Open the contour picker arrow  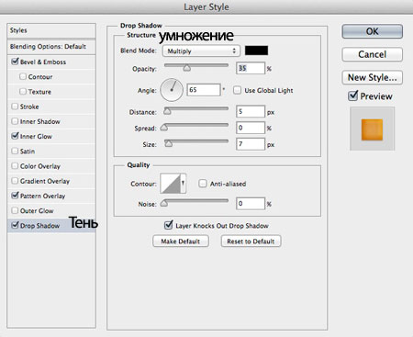click(183, 184)
